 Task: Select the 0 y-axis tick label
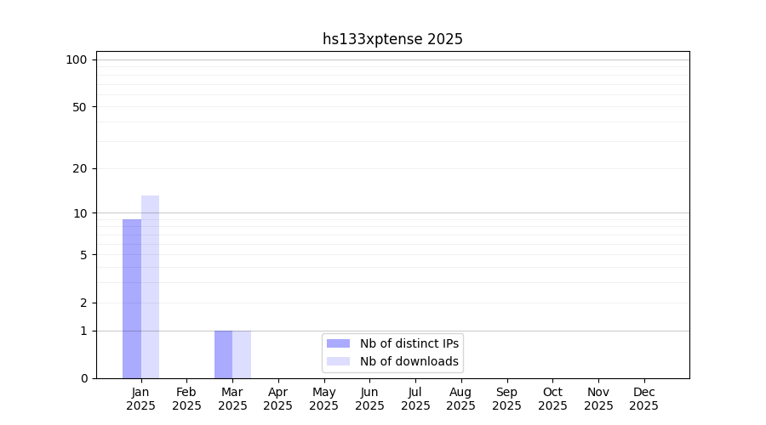click(x=83, y=378)
